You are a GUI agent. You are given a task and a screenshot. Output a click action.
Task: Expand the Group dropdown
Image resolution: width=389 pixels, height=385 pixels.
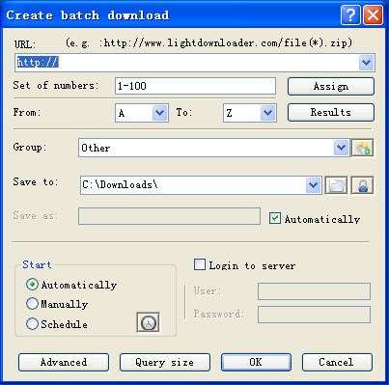(x=341, y=148)
